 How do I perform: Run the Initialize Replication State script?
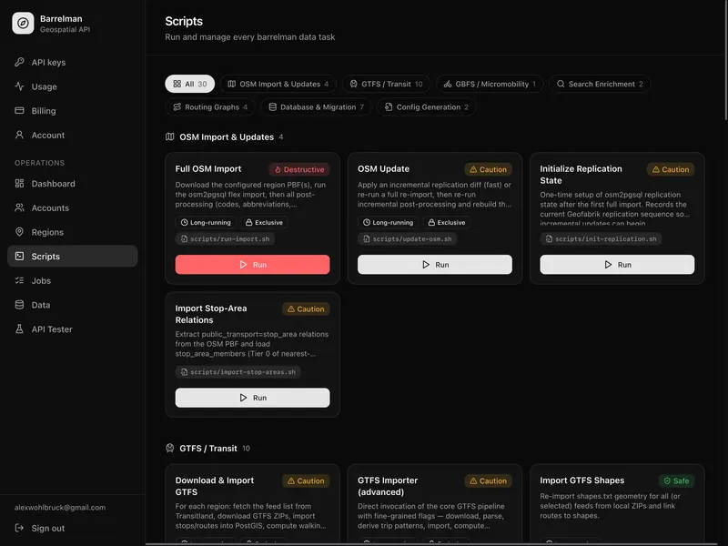[617, 265]
